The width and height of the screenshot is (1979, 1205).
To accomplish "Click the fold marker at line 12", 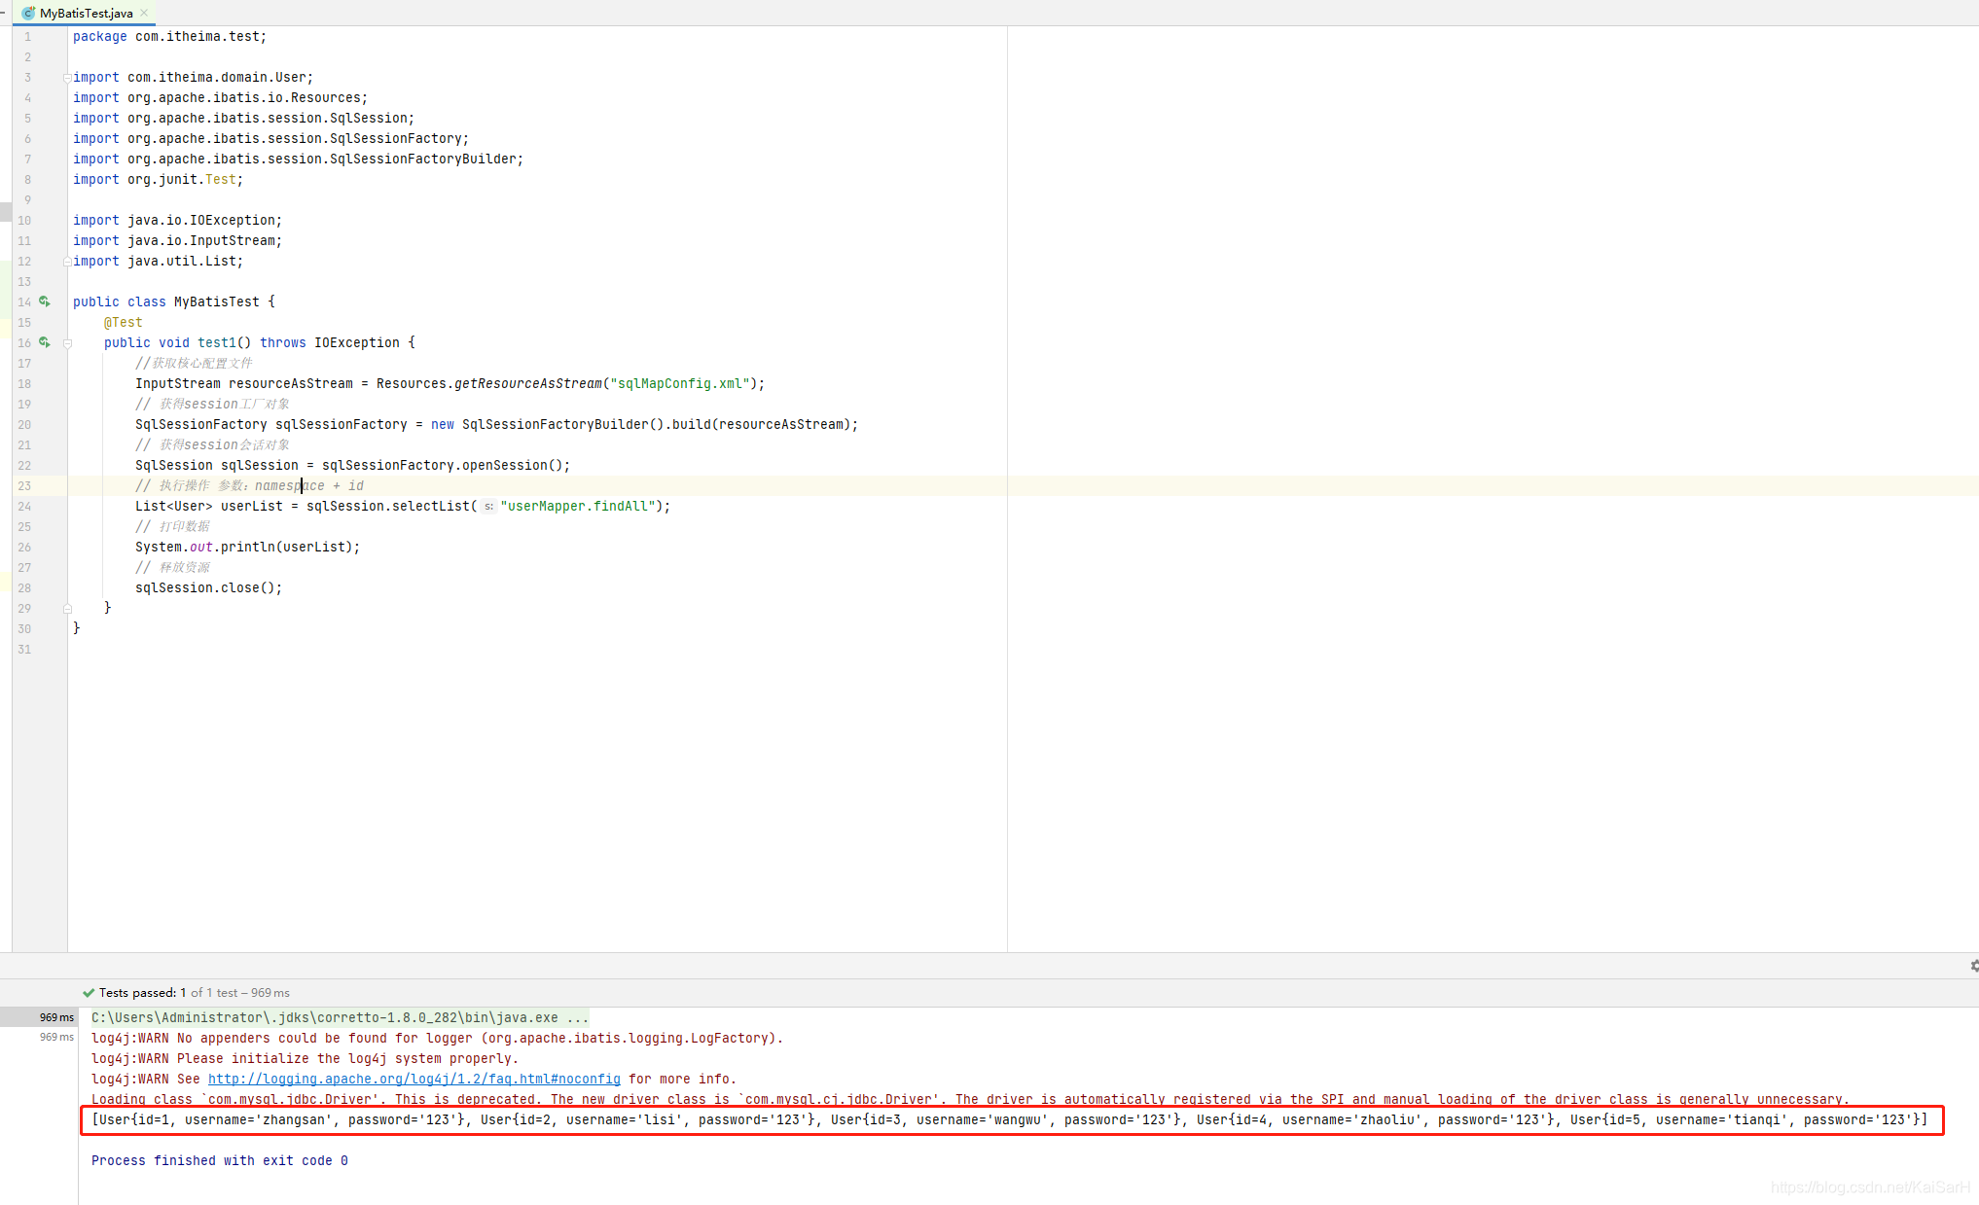I will (x=67, y=261).
